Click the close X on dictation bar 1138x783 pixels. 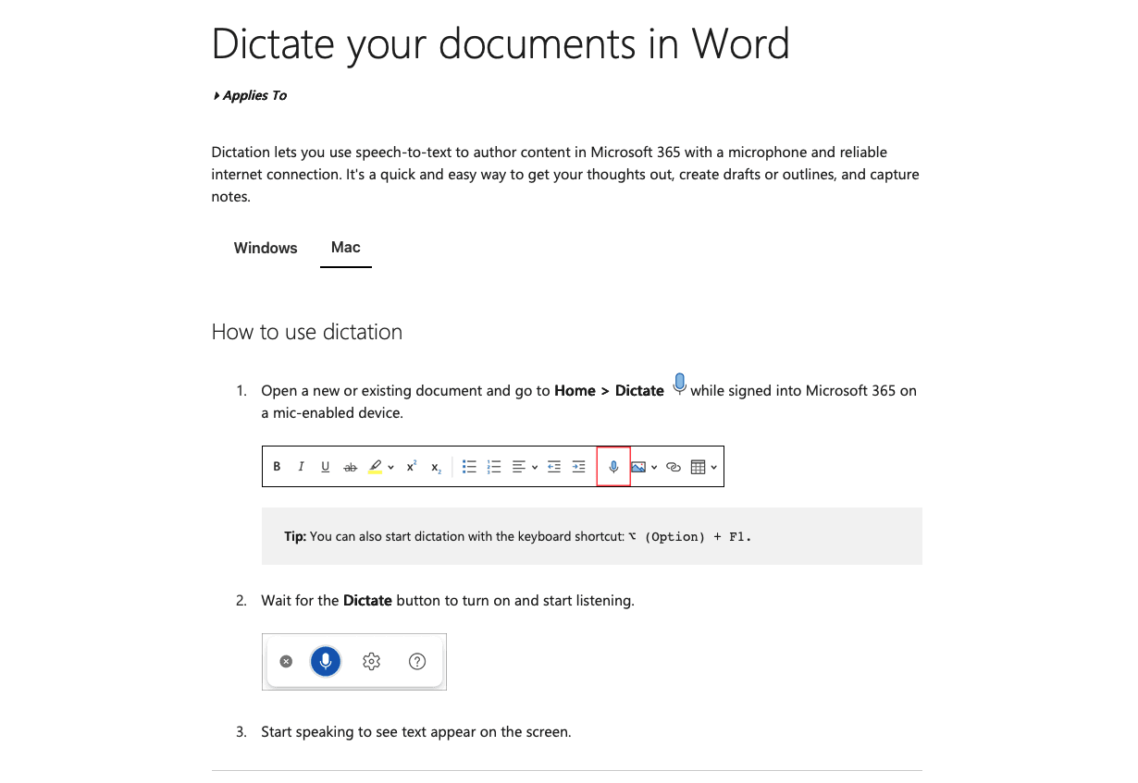click(x=286, y=661)
